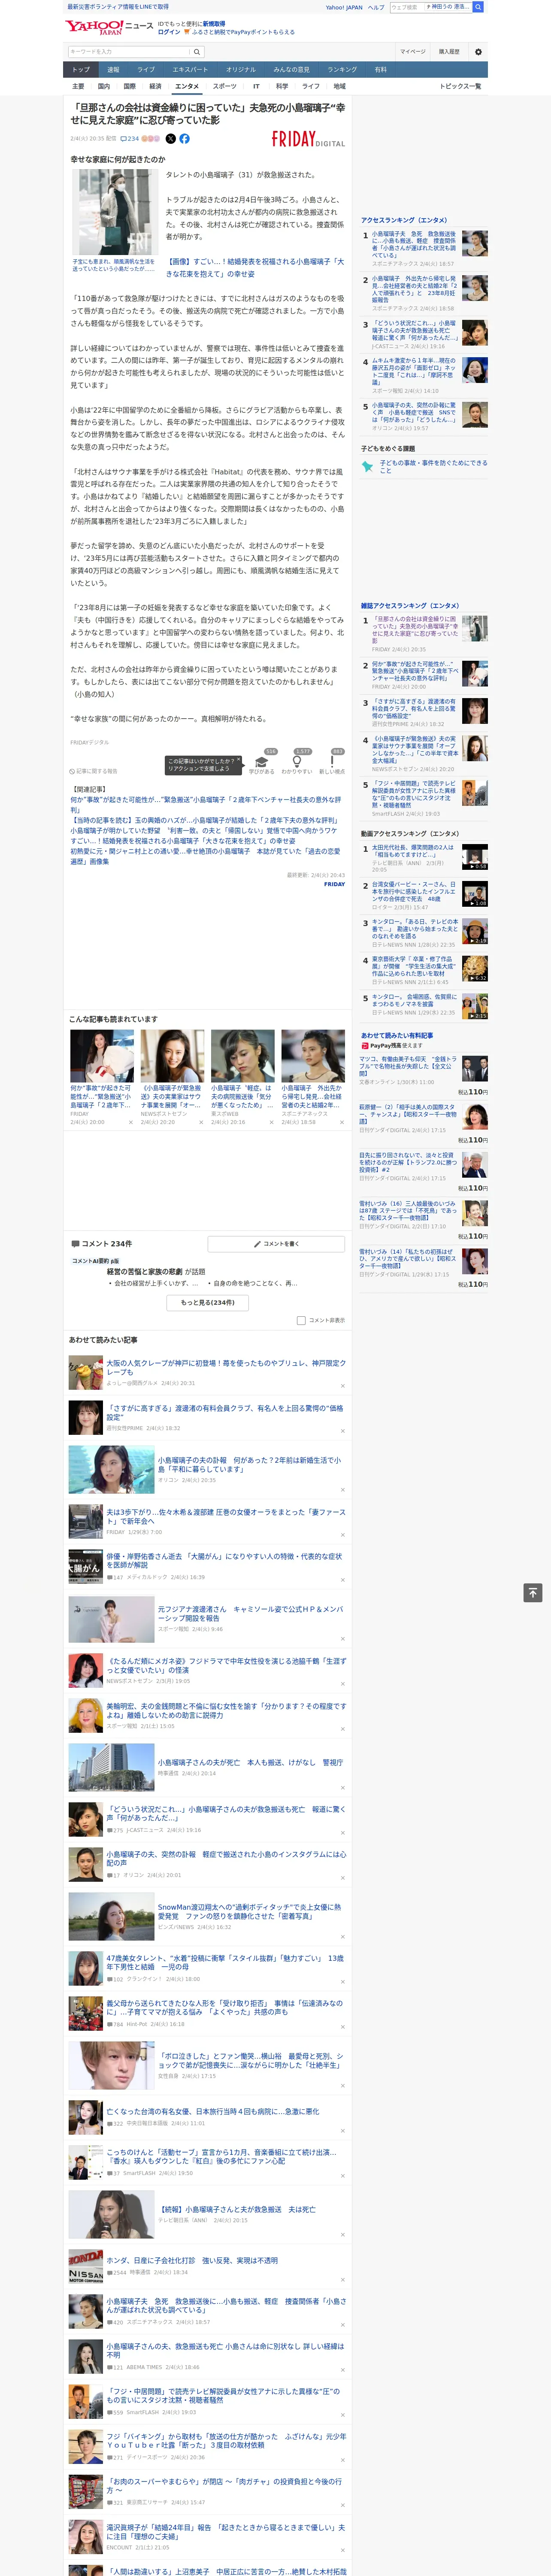The image size is (551, 2576).
Task: Open the 最新災害ボランティア情報 LINE link
Action: 118,7
